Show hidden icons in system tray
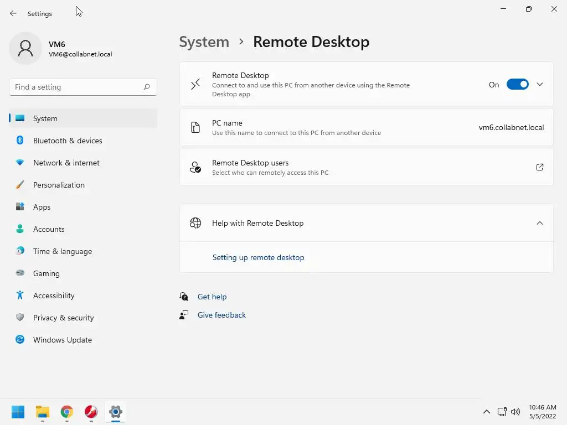The height and width of the screenshot is (425, 567). [x=487, y=412]
